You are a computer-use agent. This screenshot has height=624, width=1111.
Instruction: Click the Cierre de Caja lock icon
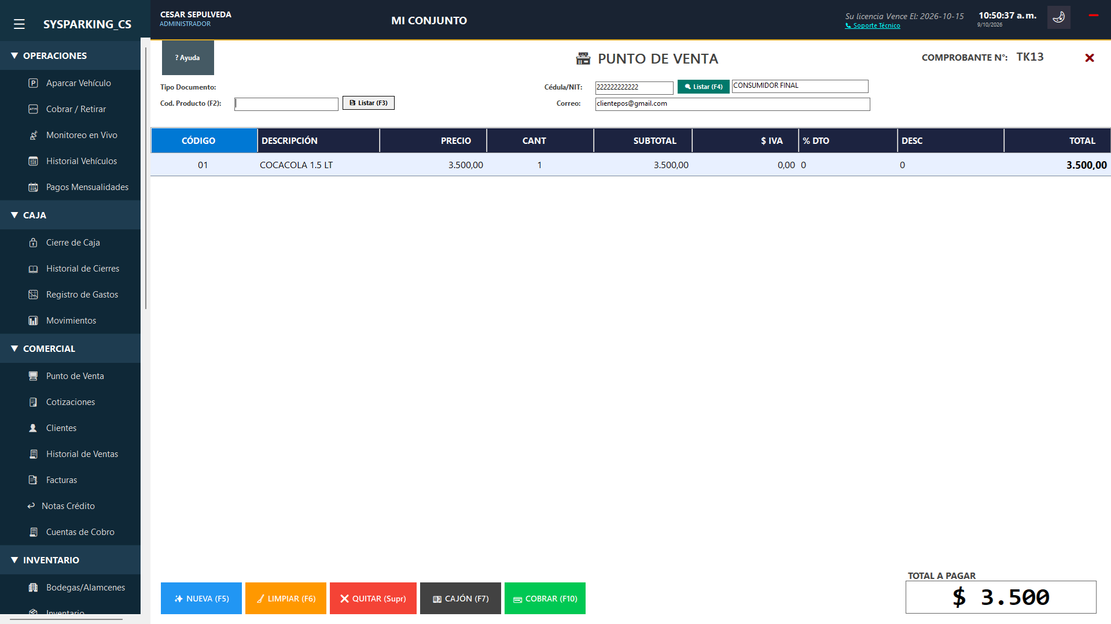pos(33,243)
